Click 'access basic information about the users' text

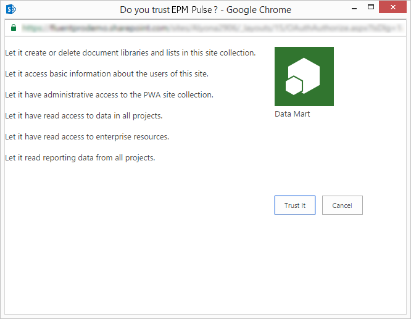[x=107, y=74]
